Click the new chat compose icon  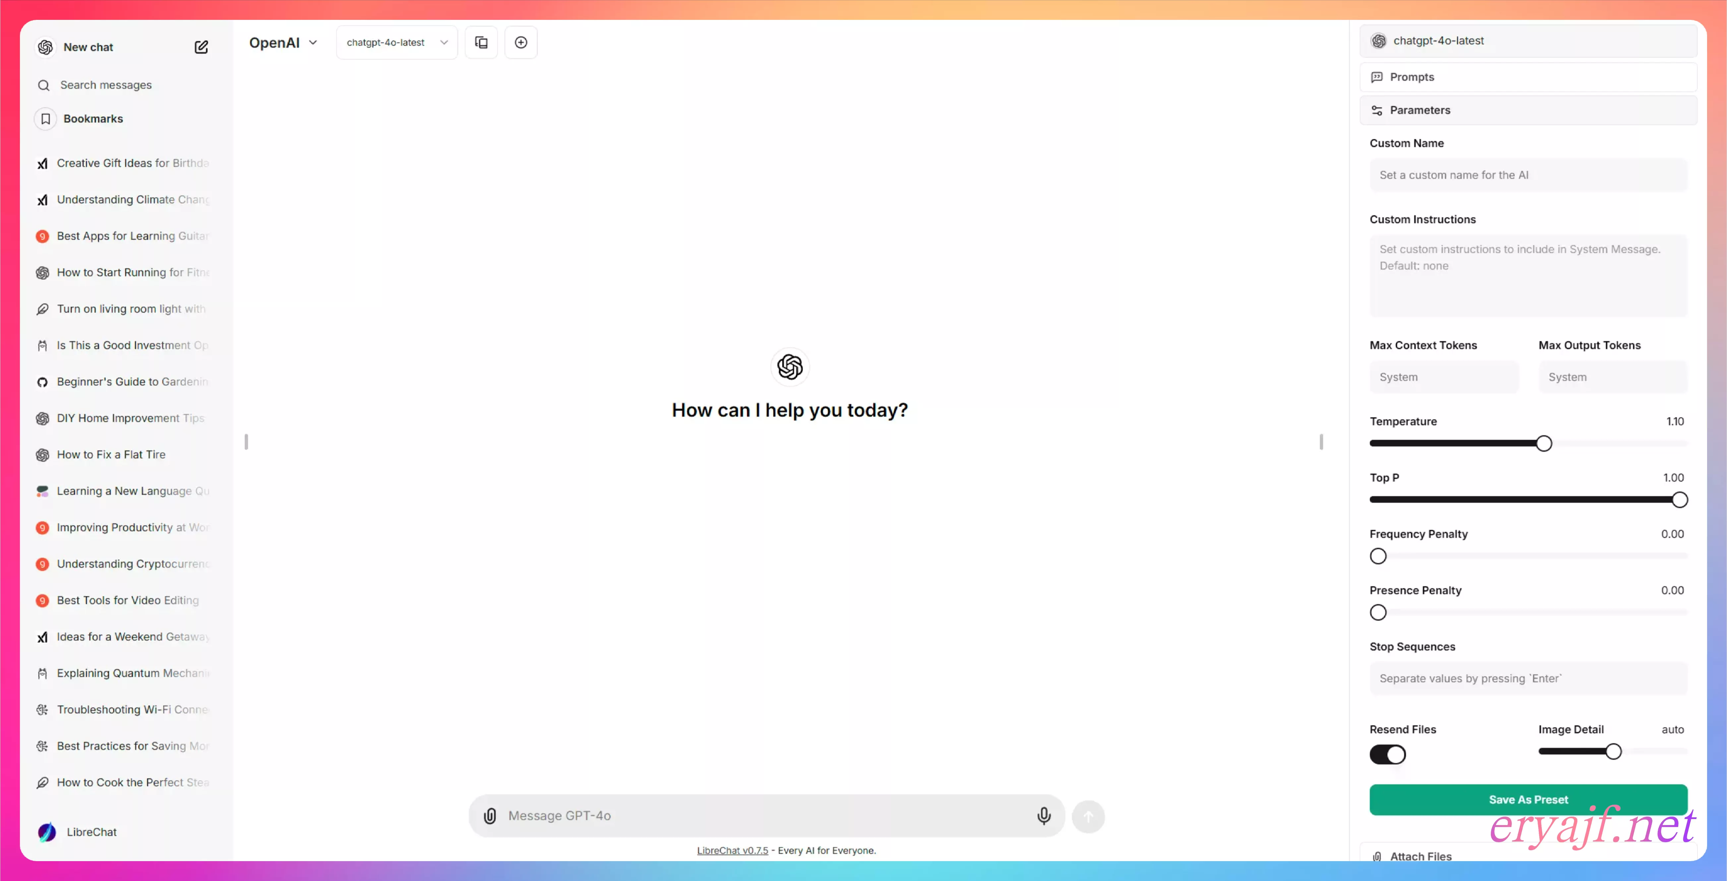click(x=201, y=47)
